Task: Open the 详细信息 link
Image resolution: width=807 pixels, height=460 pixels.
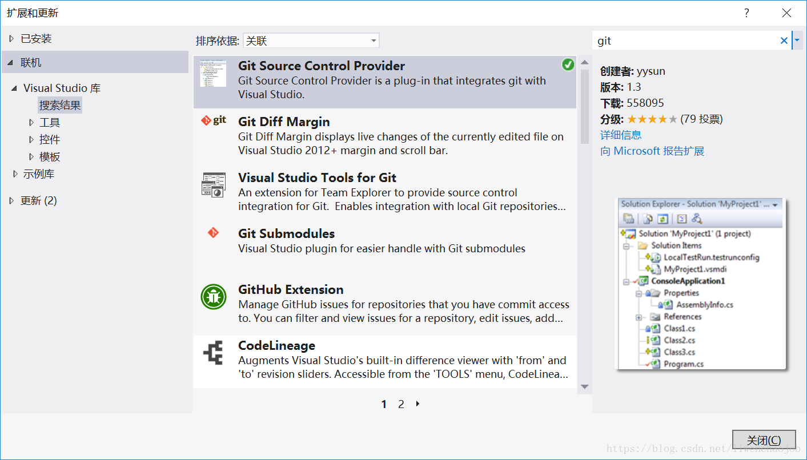Action: coord(621,135)
